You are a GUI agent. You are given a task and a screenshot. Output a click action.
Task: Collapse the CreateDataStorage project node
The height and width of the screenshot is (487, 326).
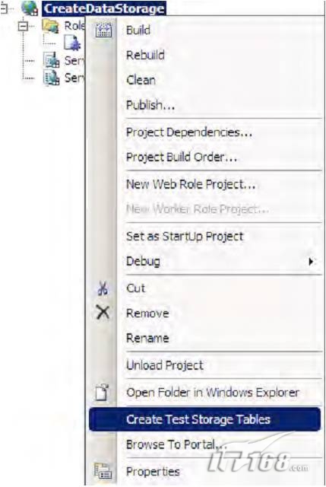pyautogui.click(x=4, y=8)
